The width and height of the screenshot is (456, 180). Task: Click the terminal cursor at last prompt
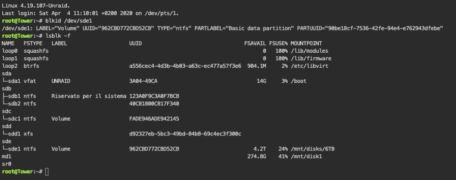(47, 172)
